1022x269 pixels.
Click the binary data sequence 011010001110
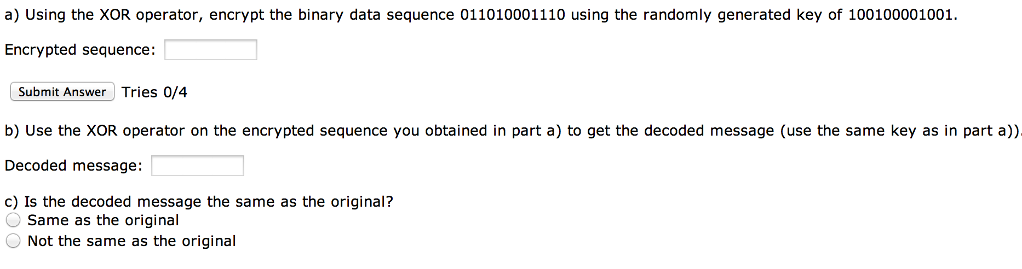coord(513,15)
